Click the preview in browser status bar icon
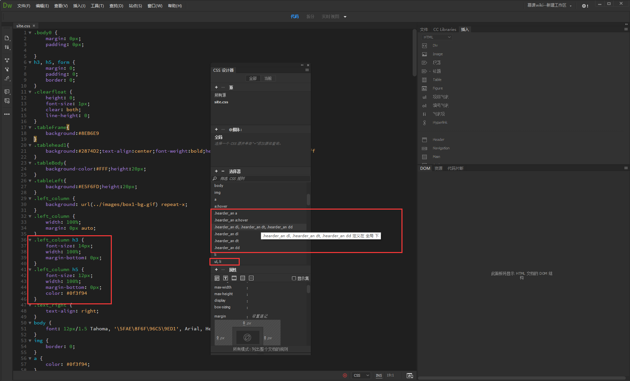Viewport: 630px width, 381px height. [x=410, y=375]
